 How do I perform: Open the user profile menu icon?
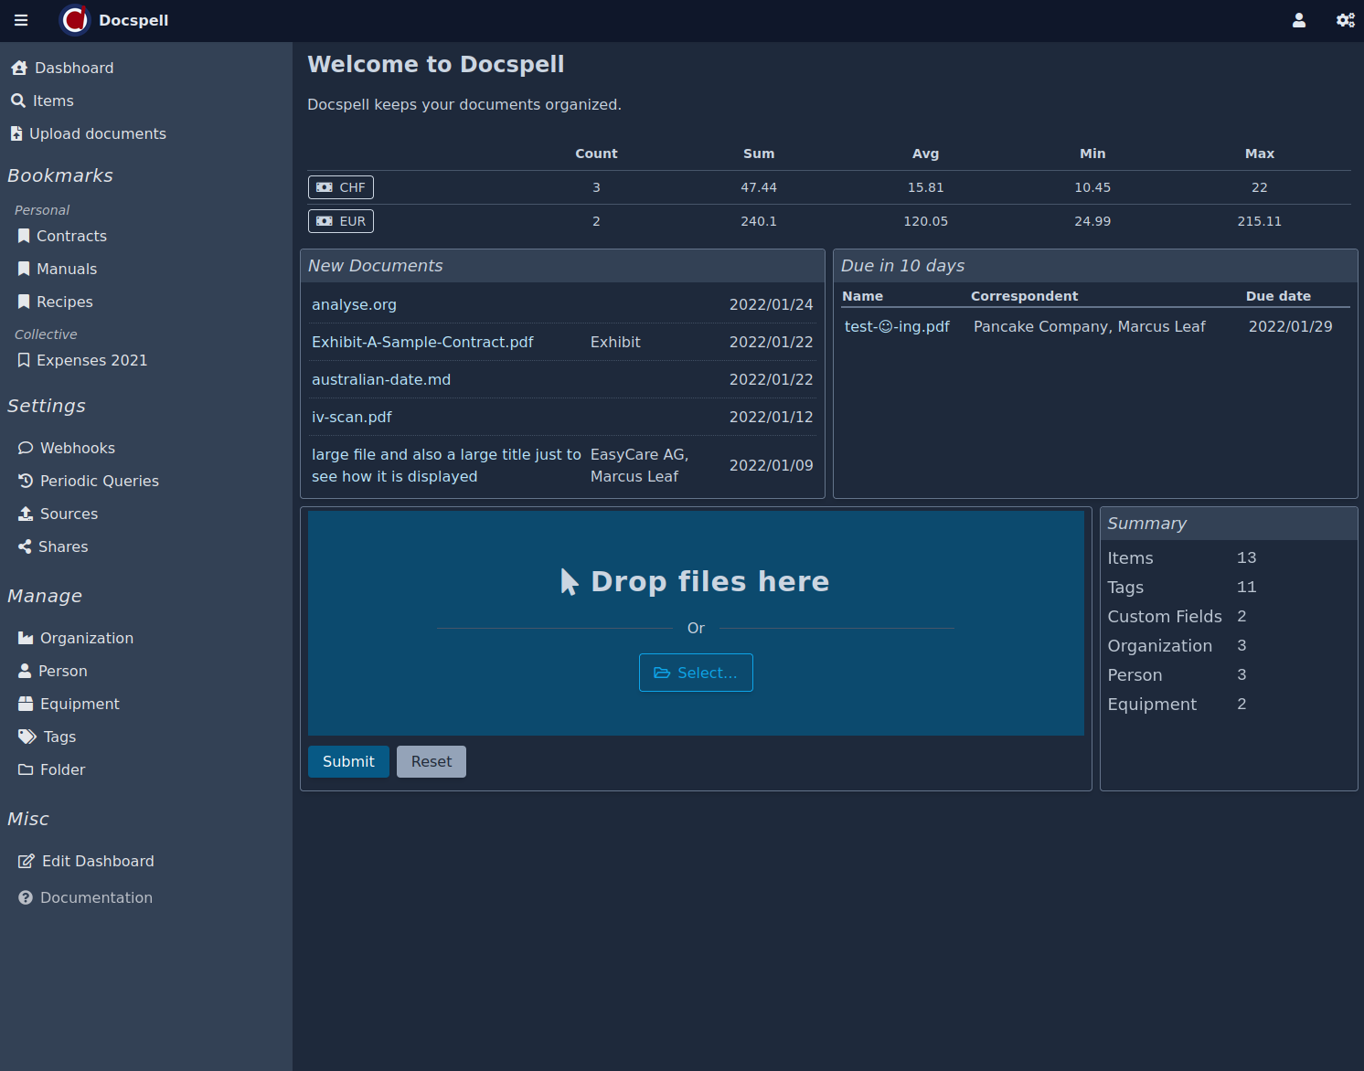coord(1298,20)
